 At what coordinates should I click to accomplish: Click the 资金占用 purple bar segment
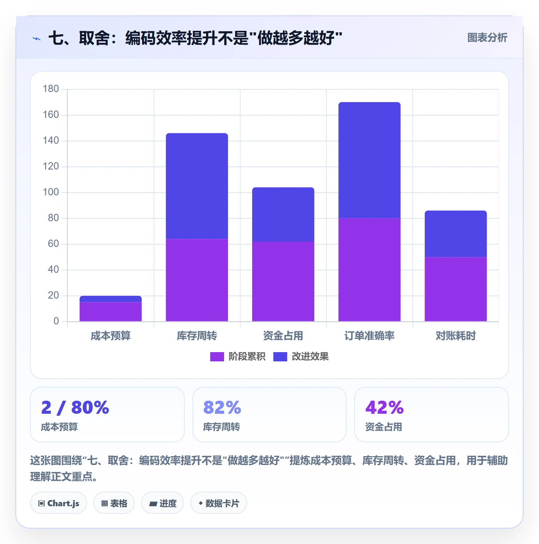click(x=283, y=281)
